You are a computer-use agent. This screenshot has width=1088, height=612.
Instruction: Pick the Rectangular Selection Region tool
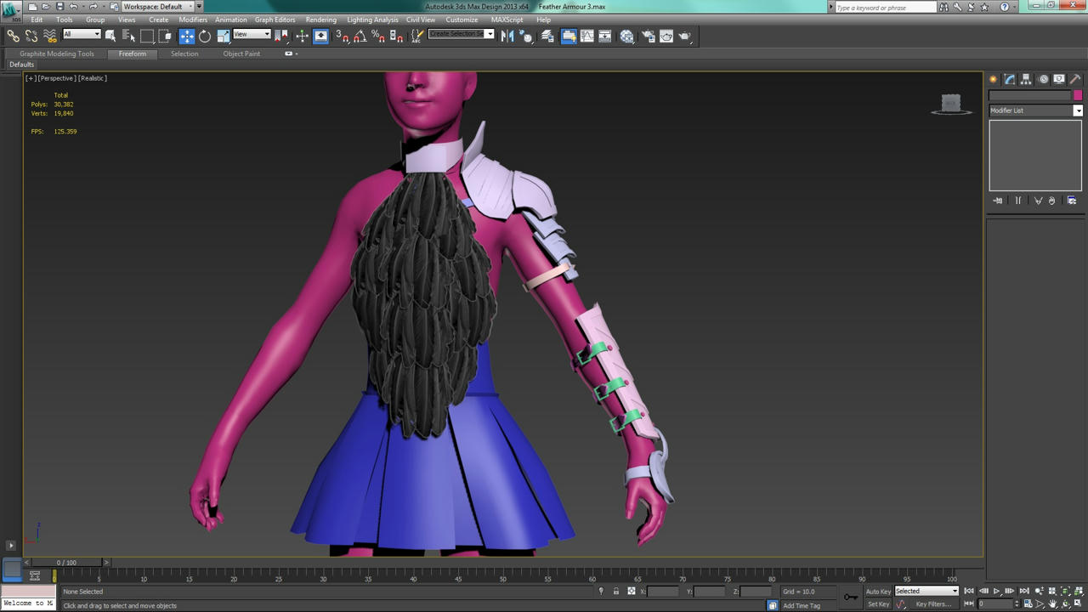coord(147,36)
